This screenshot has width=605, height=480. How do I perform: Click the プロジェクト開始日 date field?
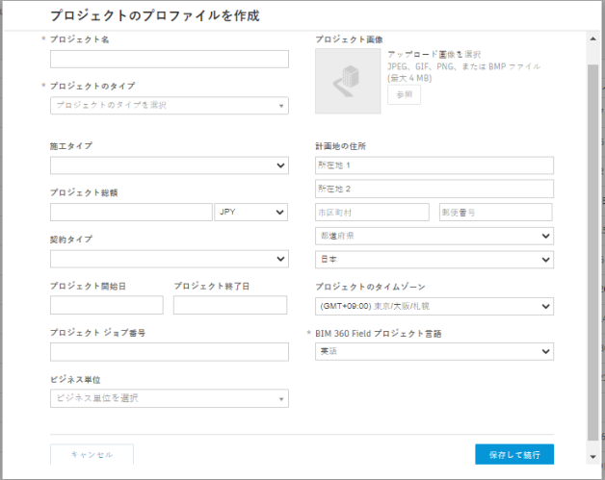click(106, 305)
